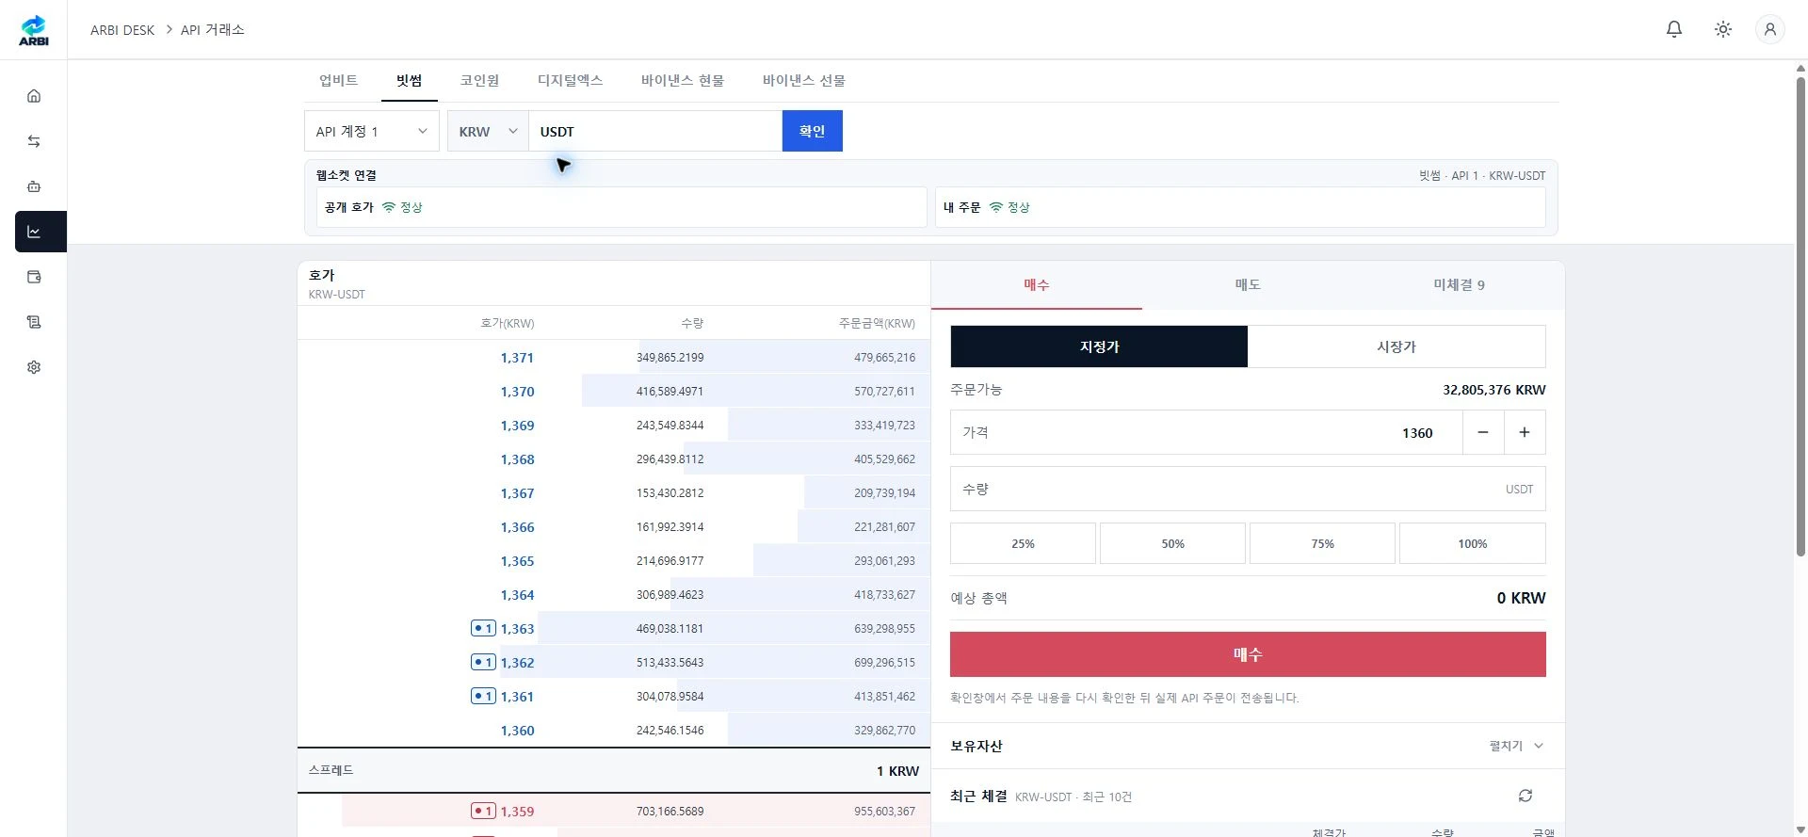Click the page vertical scrollbar
The width and height of the screenshot is (1808, 837).
coord(1800,316)
